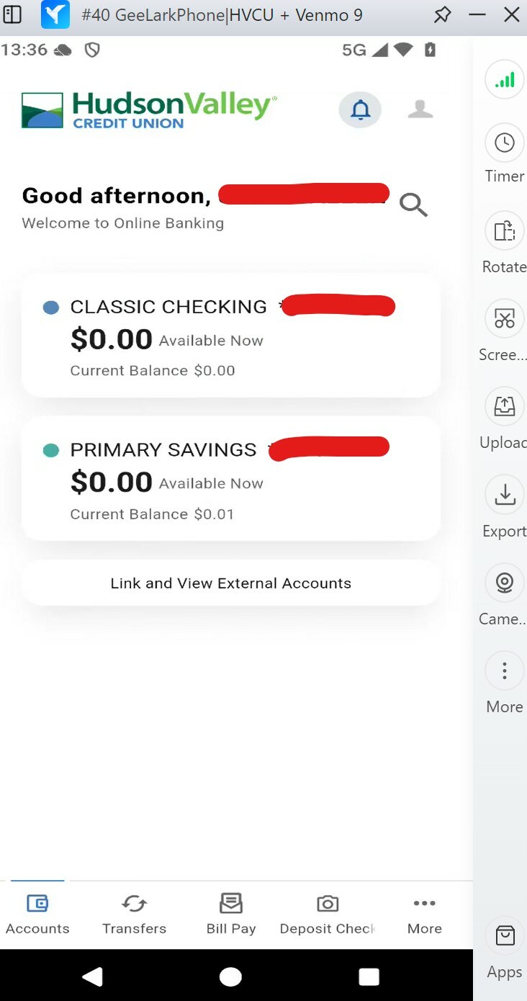Open the Camera tool in sidebar
This screenshot has height=1001, width=527.
504,596
